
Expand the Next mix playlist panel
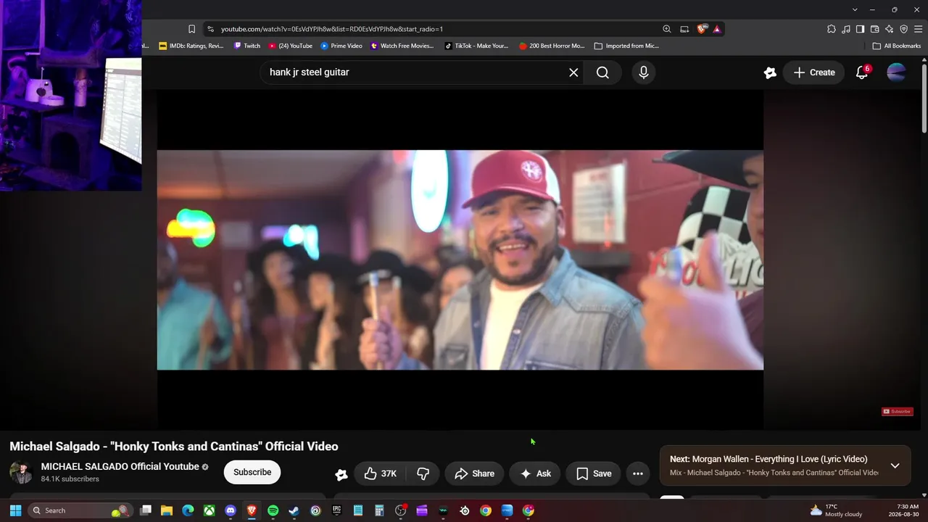(895, 465)
